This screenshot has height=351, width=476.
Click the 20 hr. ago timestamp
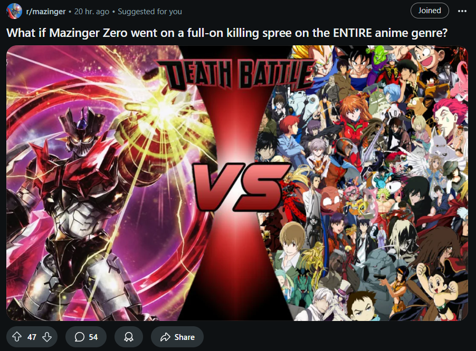pyautogui.click(x=92, y=12)
